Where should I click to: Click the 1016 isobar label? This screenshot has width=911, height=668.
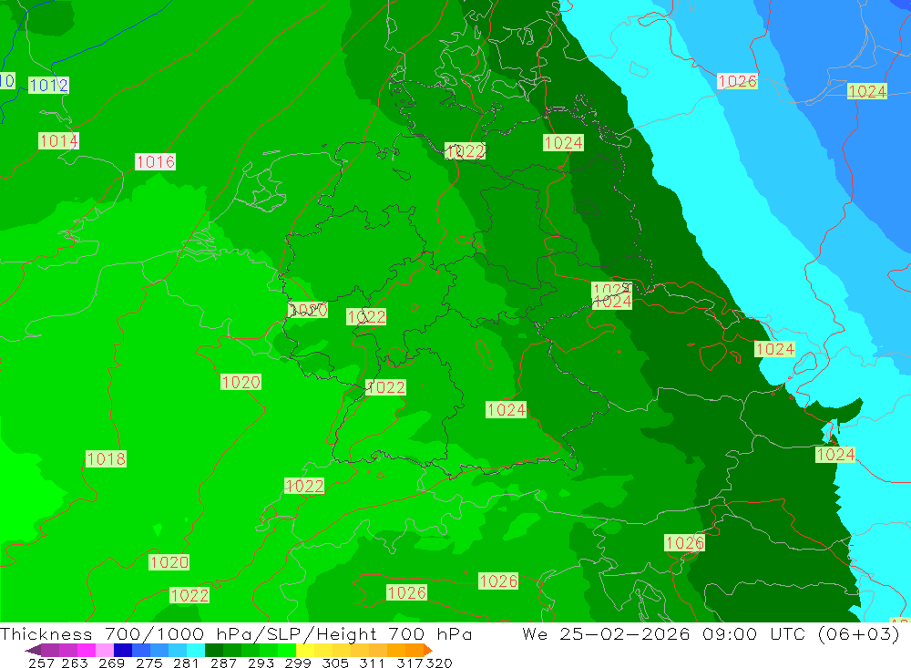click(x=155, y=161)
